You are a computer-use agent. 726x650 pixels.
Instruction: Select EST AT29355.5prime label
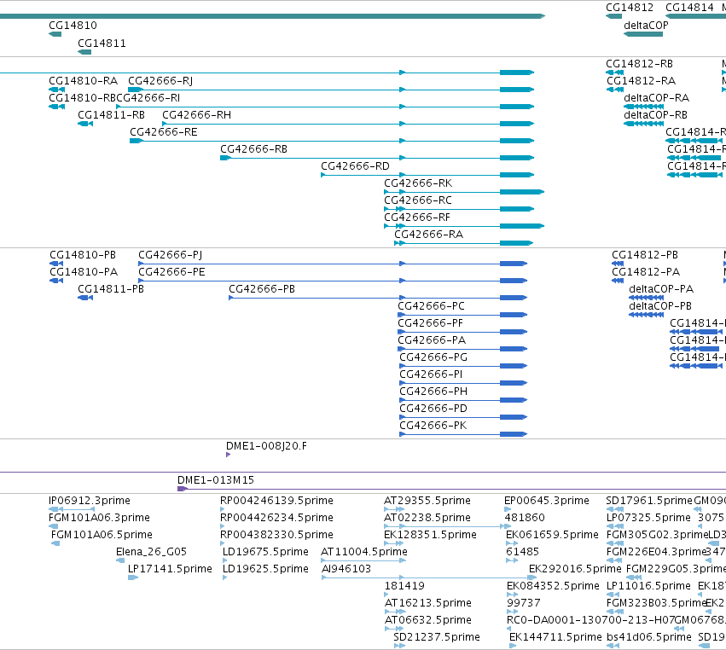[x=427, y=501]
